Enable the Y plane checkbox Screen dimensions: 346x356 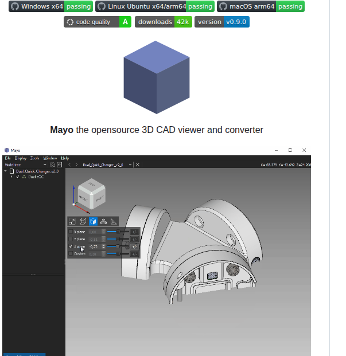[x=71, y=239]
